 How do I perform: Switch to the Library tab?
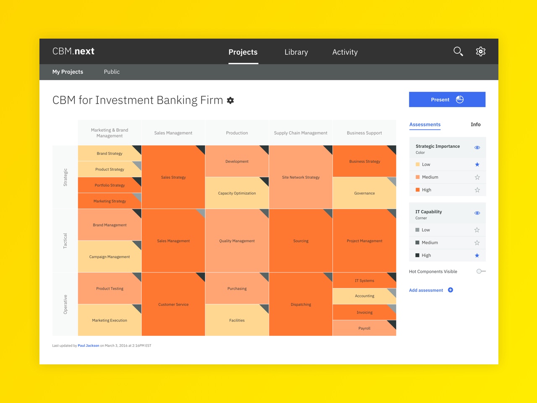point(296,52)
